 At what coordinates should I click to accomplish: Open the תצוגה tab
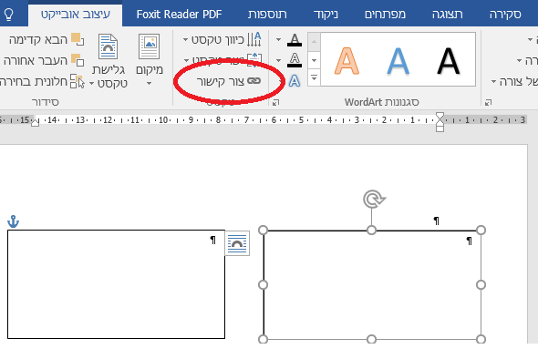coord(448,15)
